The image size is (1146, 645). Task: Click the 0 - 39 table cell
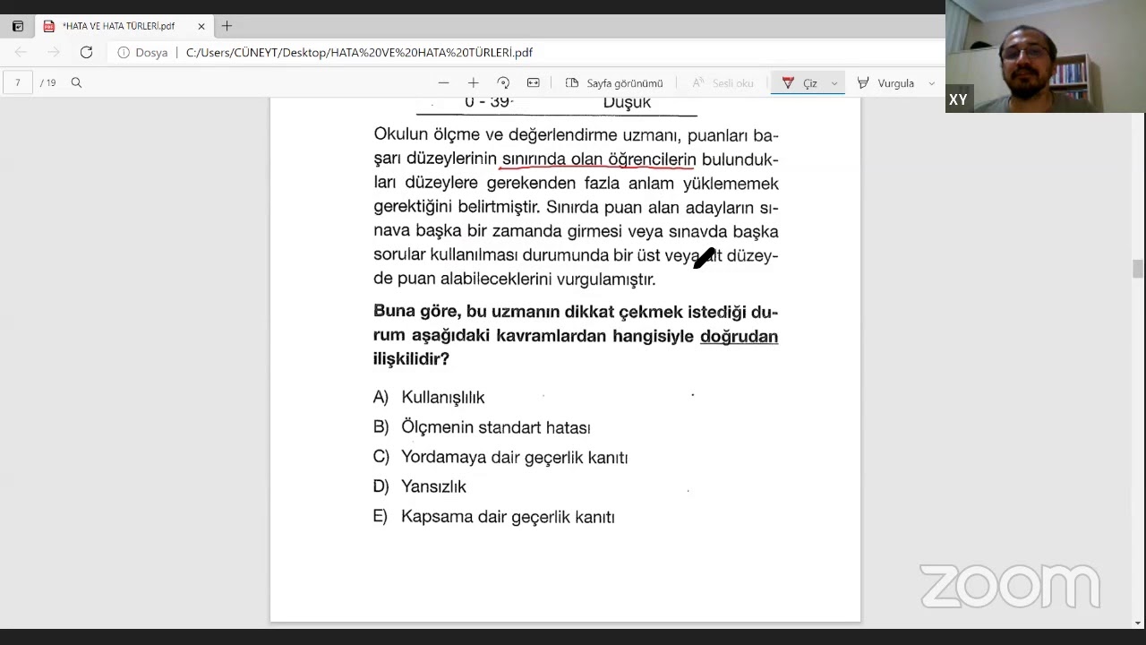pos(488,103)
